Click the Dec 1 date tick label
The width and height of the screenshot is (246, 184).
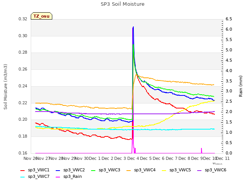[95, 159]
